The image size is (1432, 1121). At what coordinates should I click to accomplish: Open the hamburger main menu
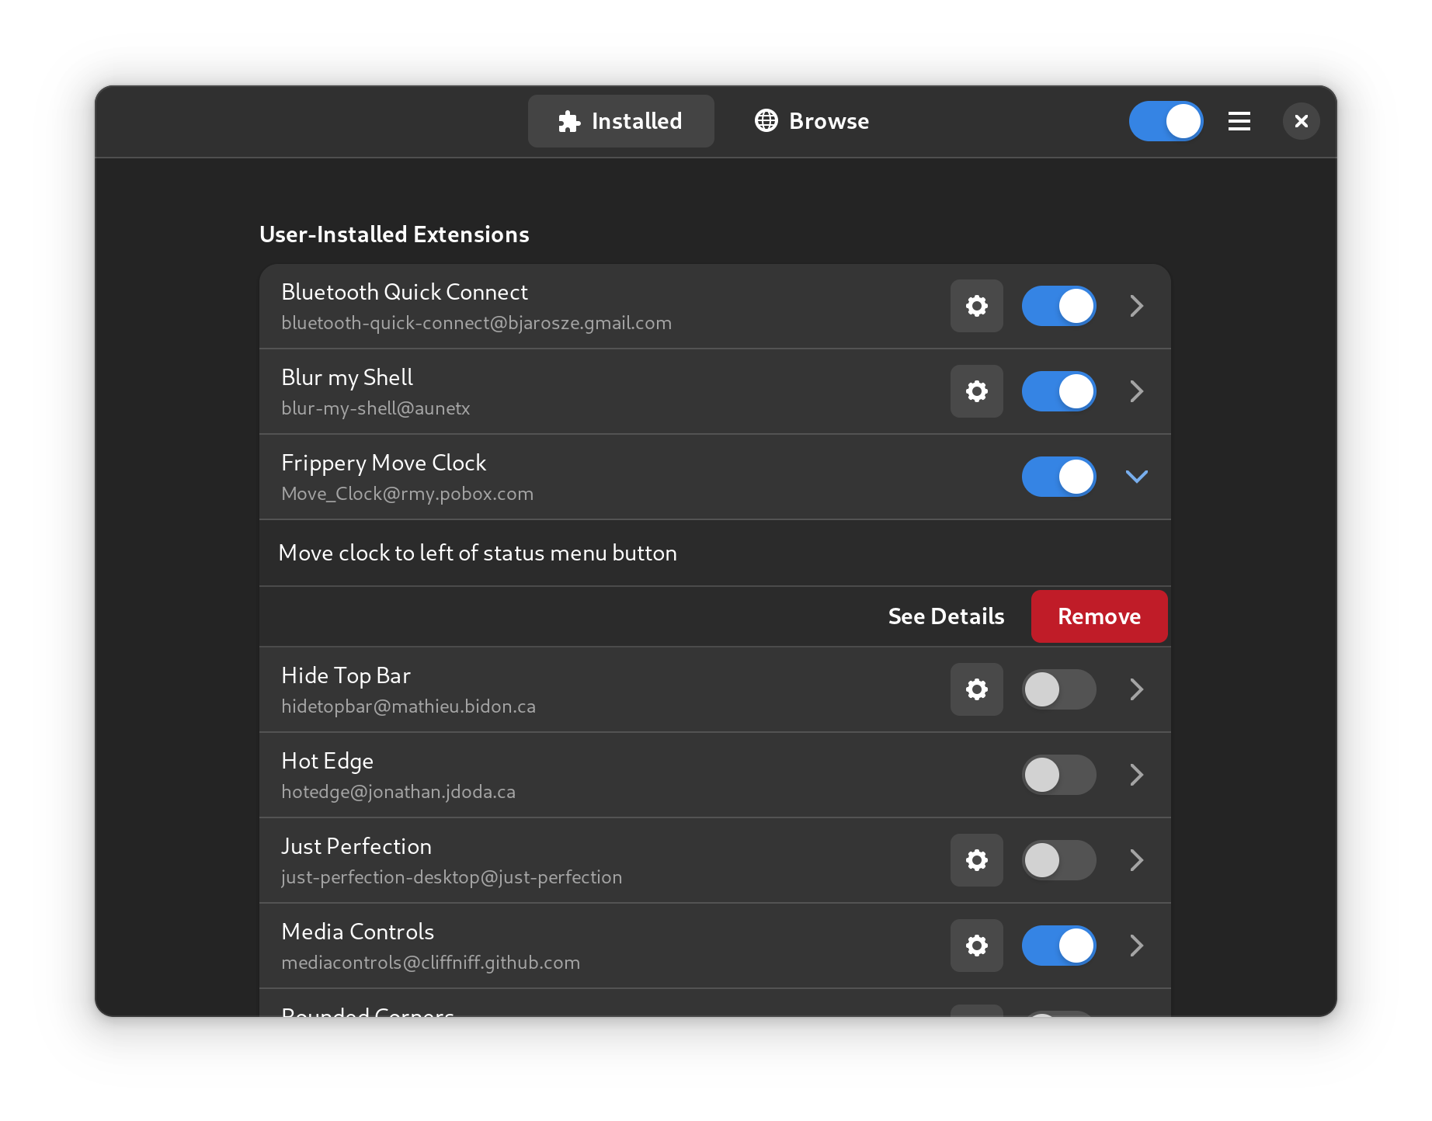pyautogui.click(x=1239, y=121)
